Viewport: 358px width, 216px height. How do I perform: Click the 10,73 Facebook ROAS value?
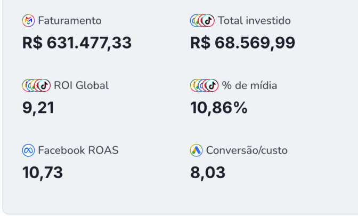pyautogui.click(x=43, y=173)
